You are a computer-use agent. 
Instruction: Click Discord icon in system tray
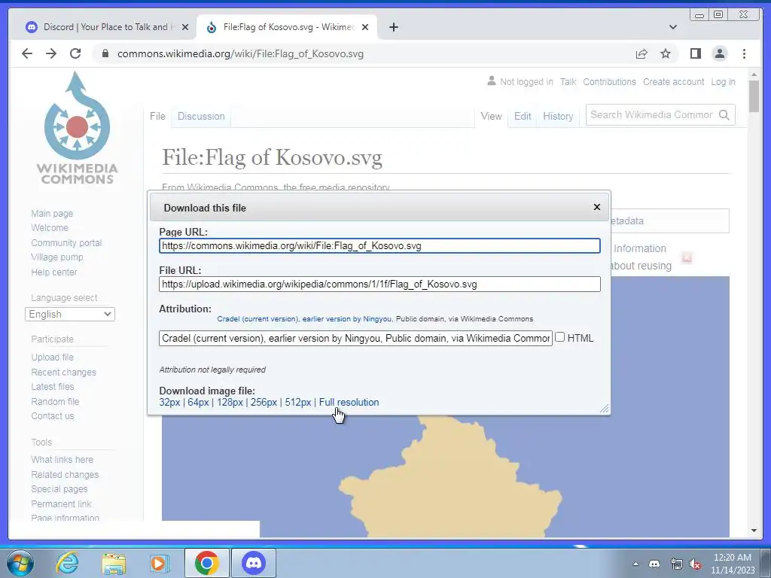tap(654, 564)
